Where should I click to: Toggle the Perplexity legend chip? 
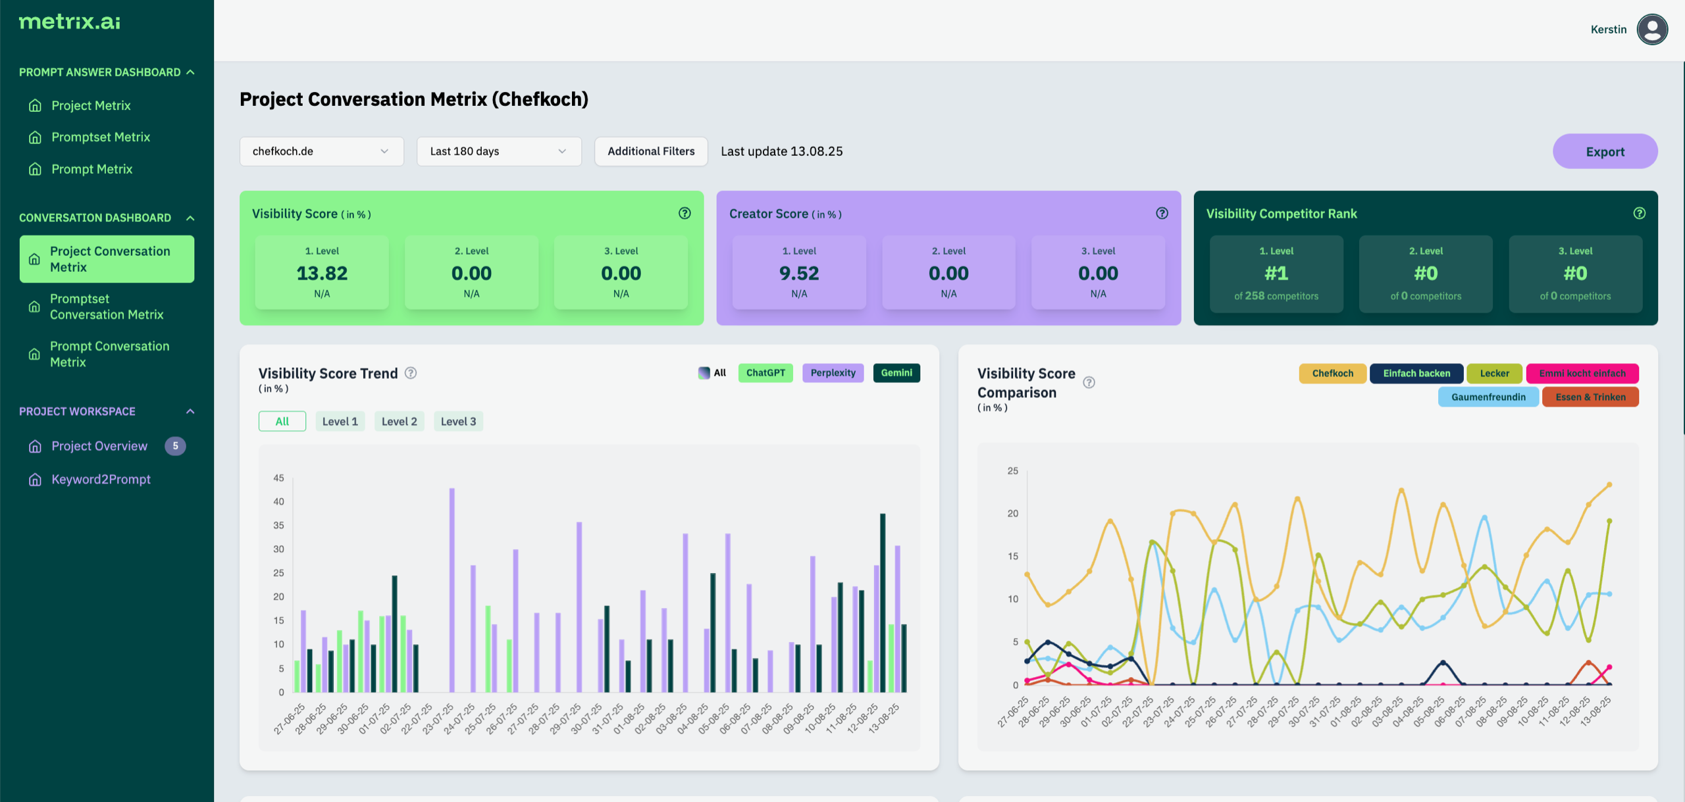coord(833,373)
